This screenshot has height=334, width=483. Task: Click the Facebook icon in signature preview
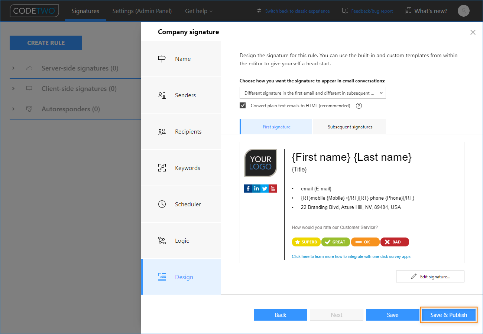click(x=248, y=189)
